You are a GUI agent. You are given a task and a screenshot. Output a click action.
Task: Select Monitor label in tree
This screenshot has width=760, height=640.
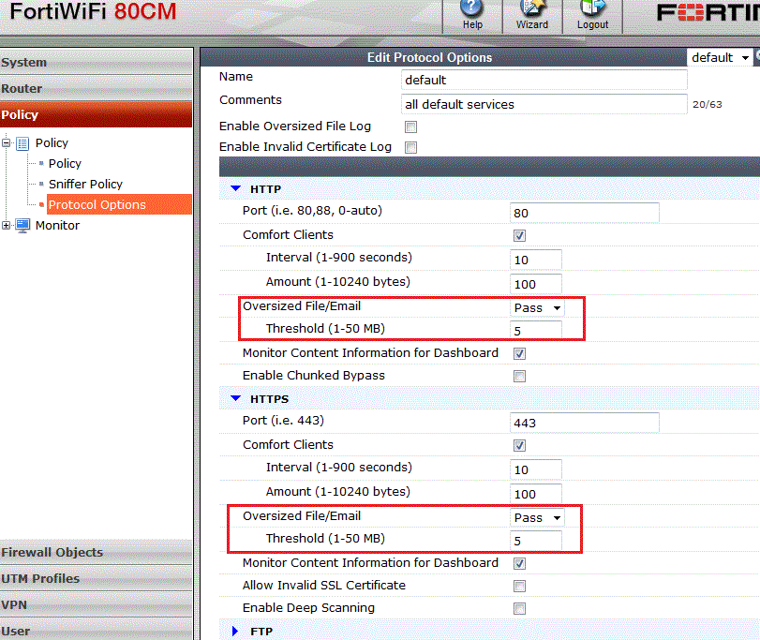57,225
